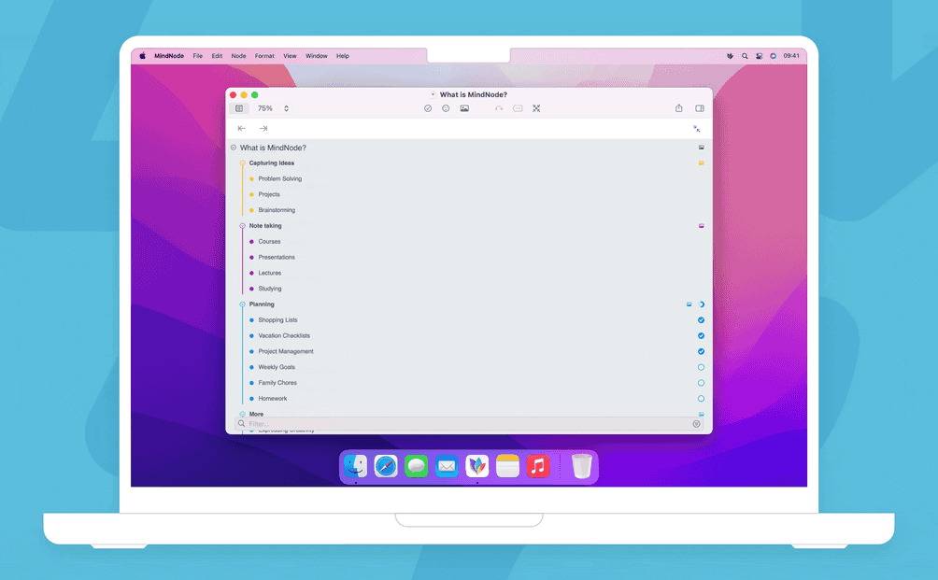Click the progress indicator next to Planning
Viewport: 938px width, 580px height.
click(x=701, y=304)
